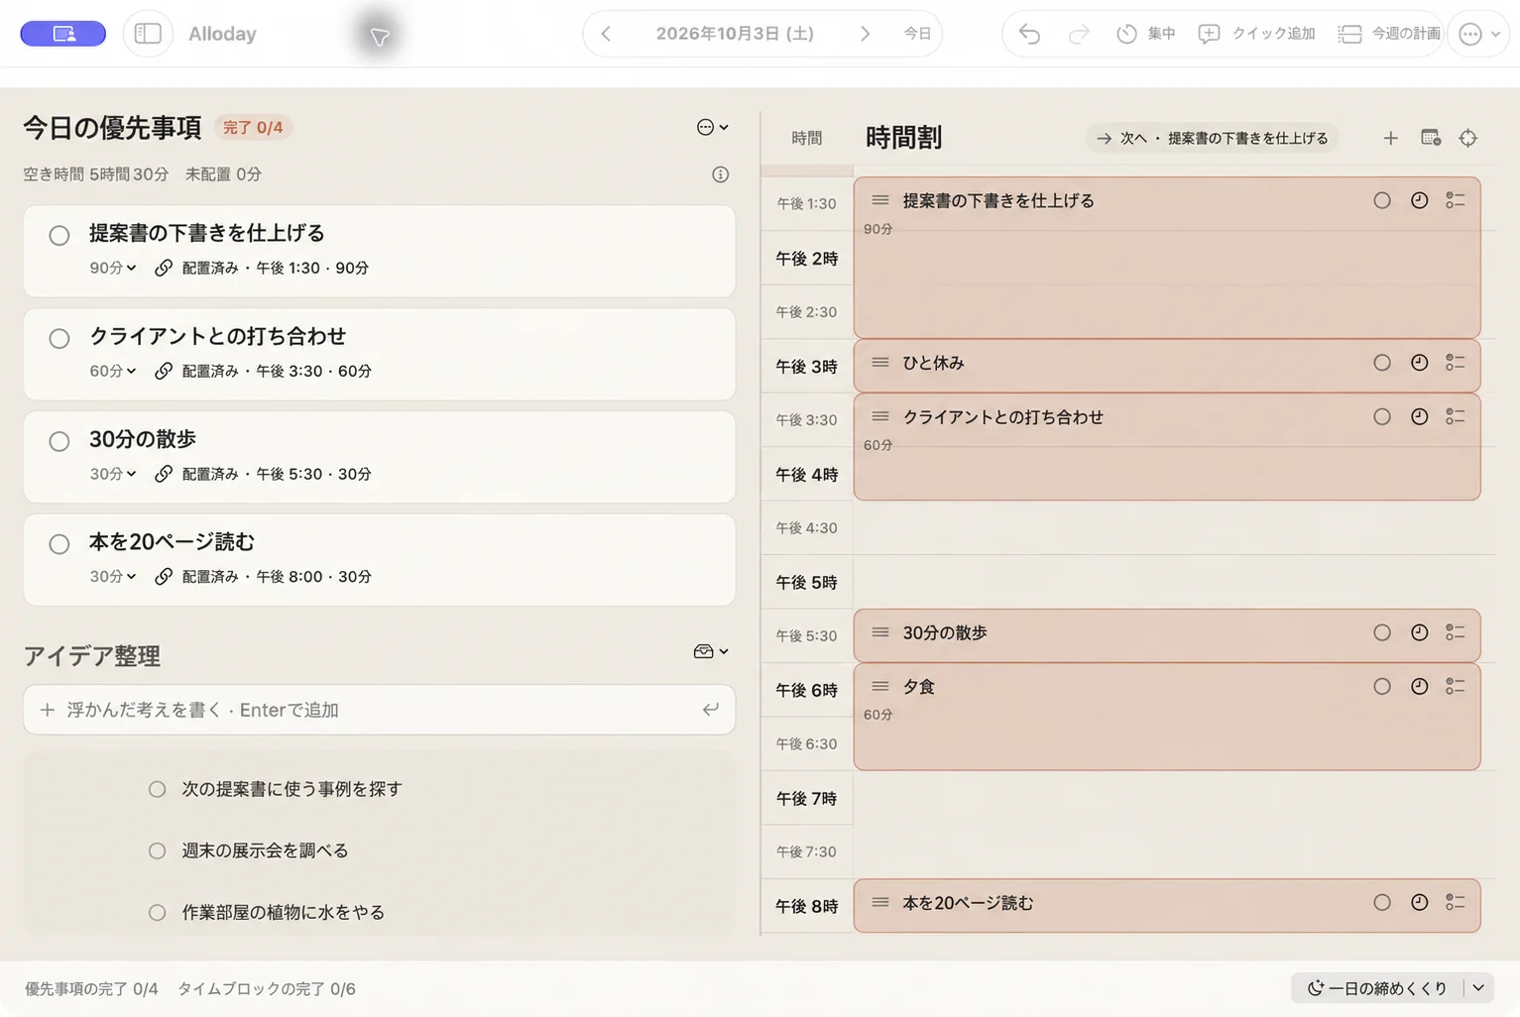Mark 提案書の下書きを仕上げる priority card as complete
This screenshot has height=1017, width=1520.
[x=59, y=236]
